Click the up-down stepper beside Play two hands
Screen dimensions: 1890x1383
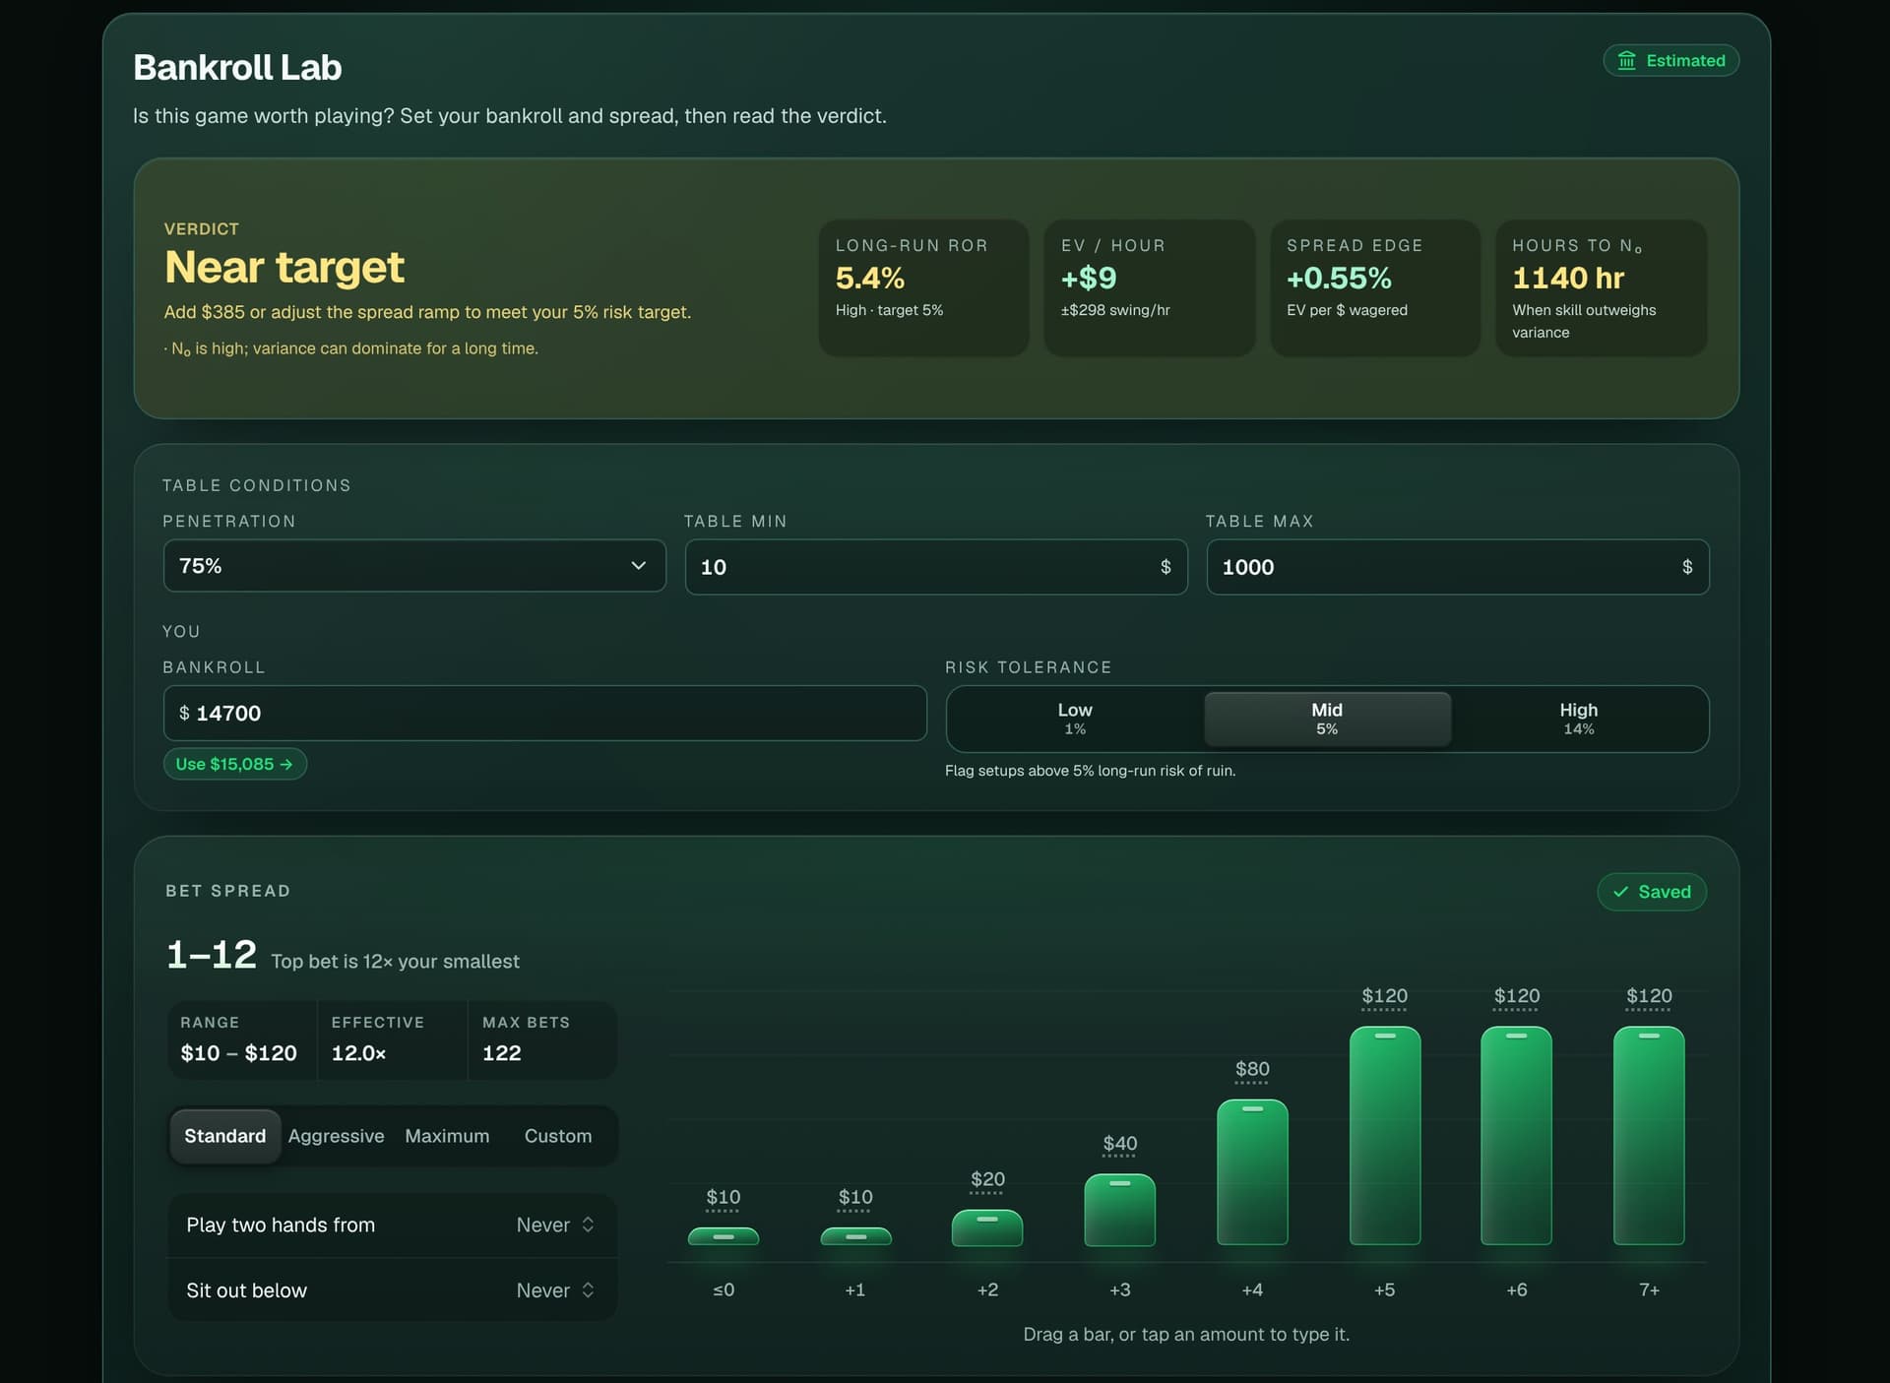tap(588, 1224)
